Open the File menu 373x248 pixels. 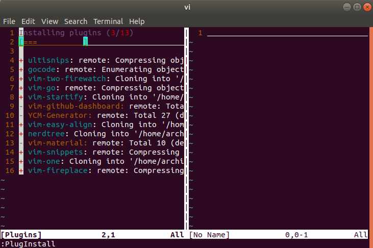click(9, 21)
